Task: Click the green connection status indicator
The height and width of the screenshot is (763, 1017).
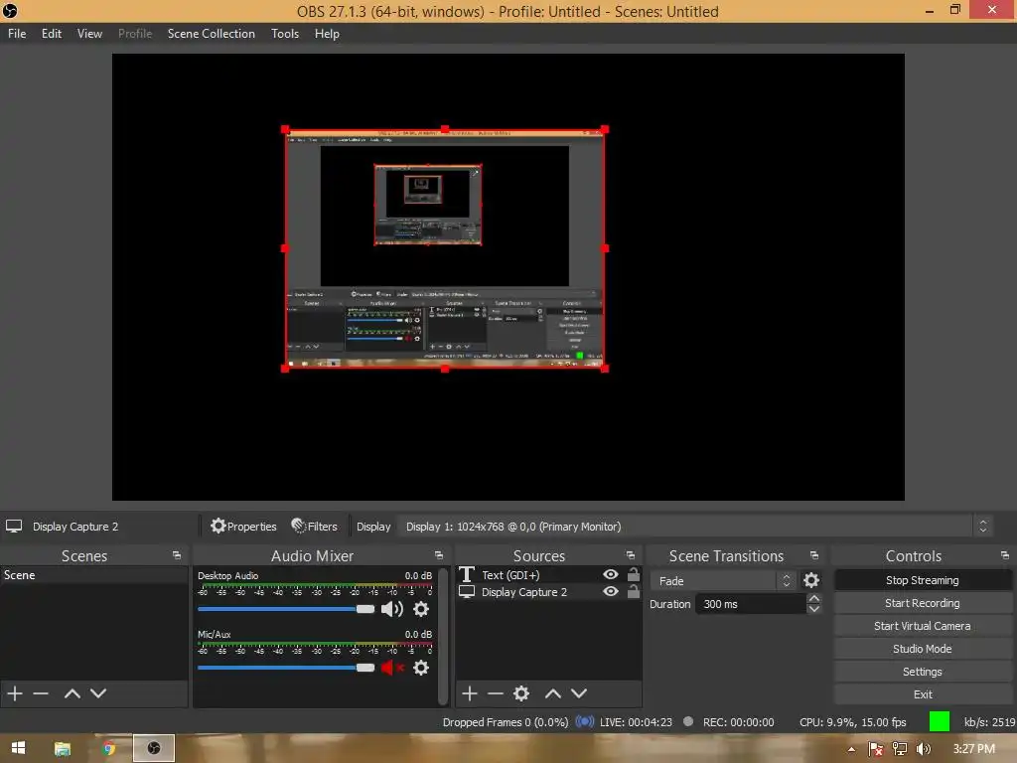Action: (x=940, y=721)
